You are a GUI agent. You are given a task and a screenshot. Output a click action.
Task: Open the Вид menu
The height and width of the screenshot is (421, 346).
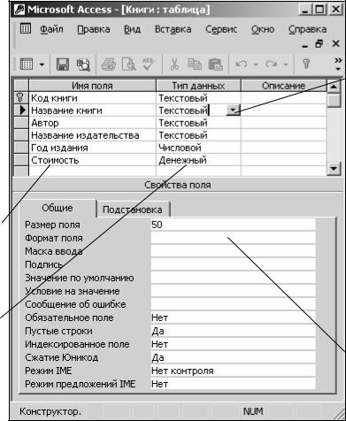point(132,29)
